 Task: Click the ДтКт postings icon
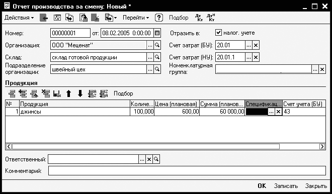point(199,18)
